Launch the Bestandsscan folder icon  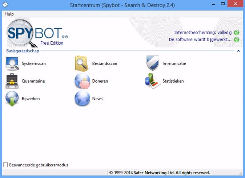tap(81, 63)
